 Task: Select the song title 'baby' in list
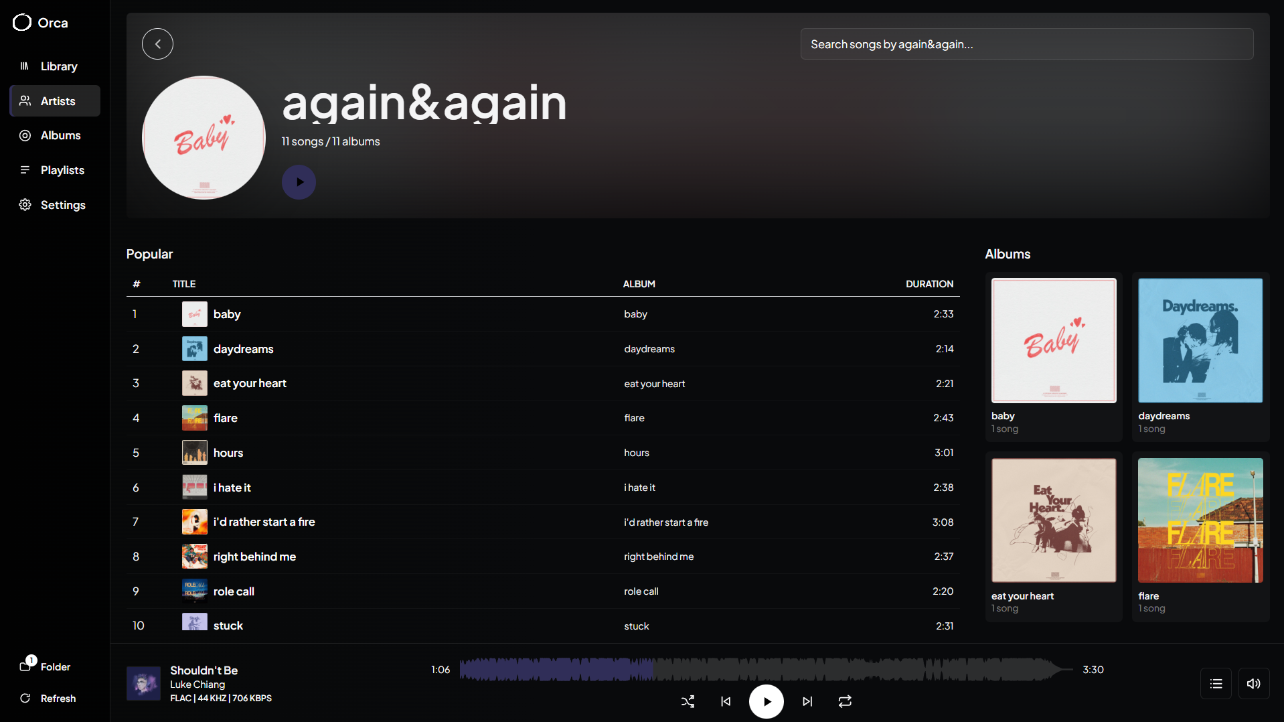(227, 314)
